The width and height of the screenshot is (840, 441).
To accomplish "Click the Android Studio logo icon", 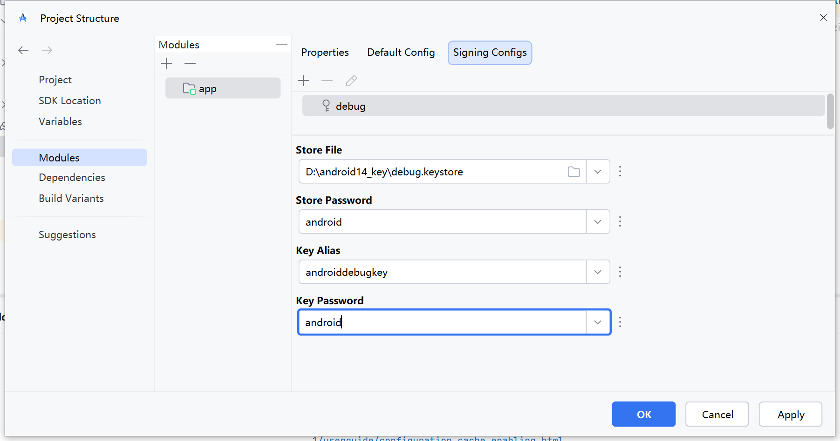I will tap(23, 18).
